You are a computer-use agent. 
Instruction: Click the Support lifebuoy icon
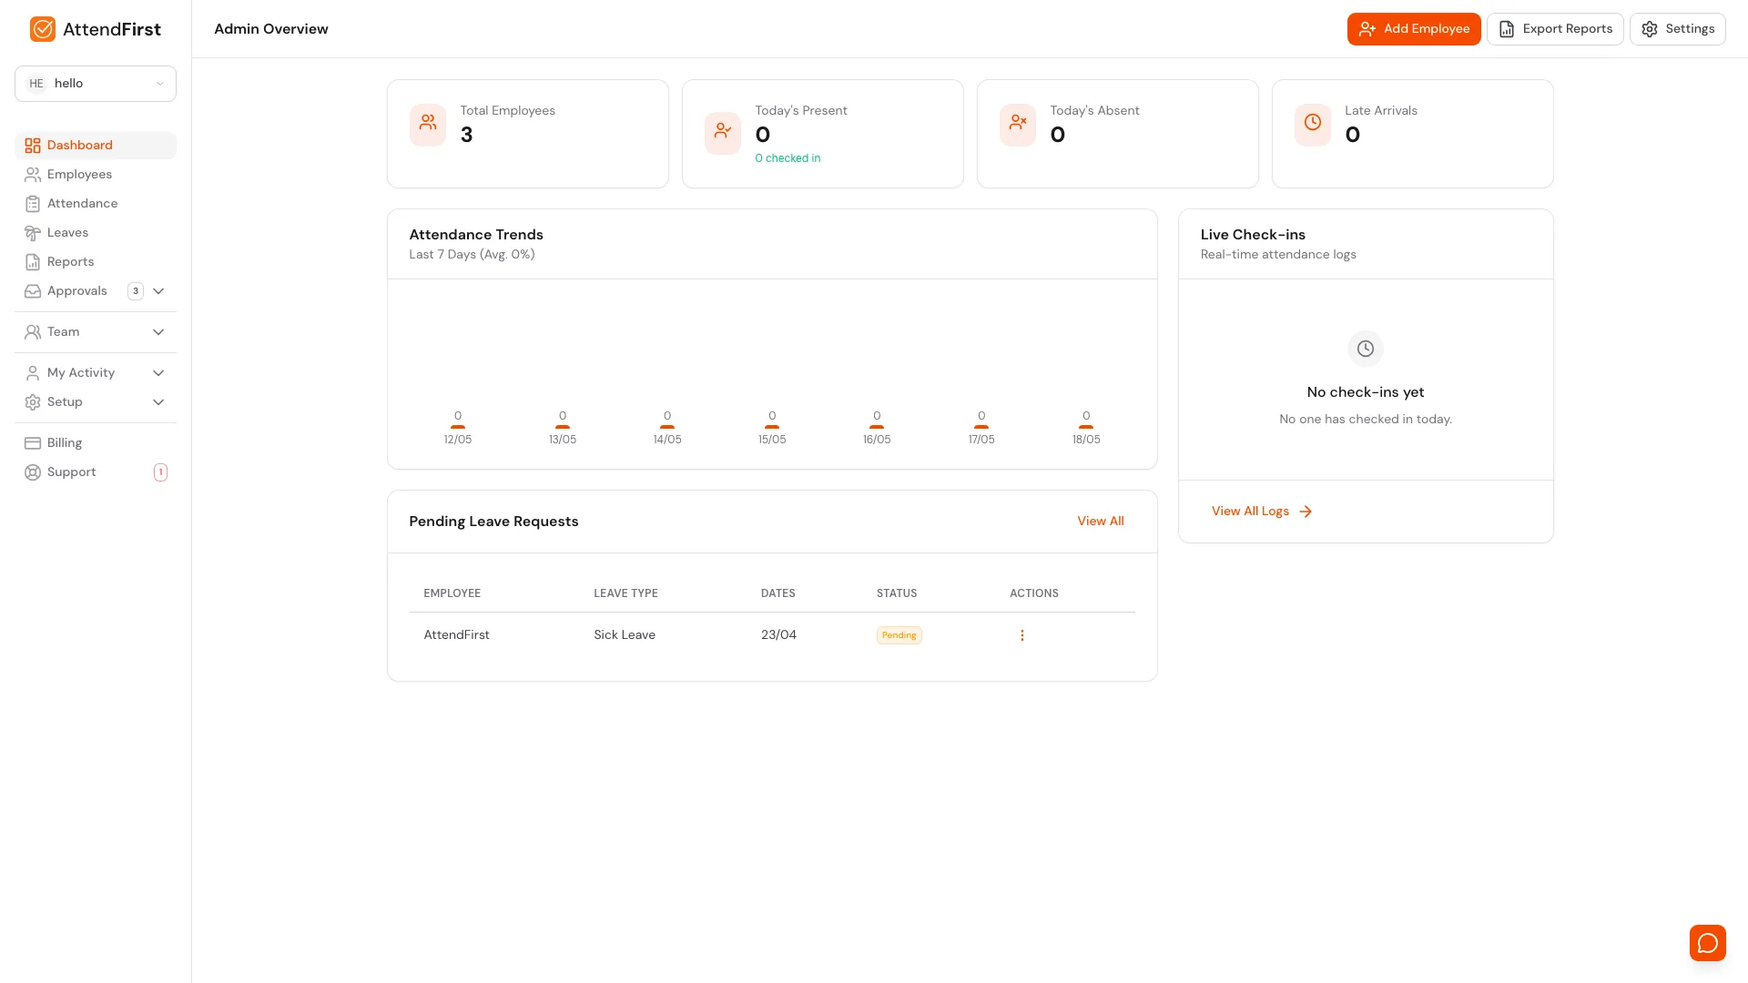pos(33,472)
